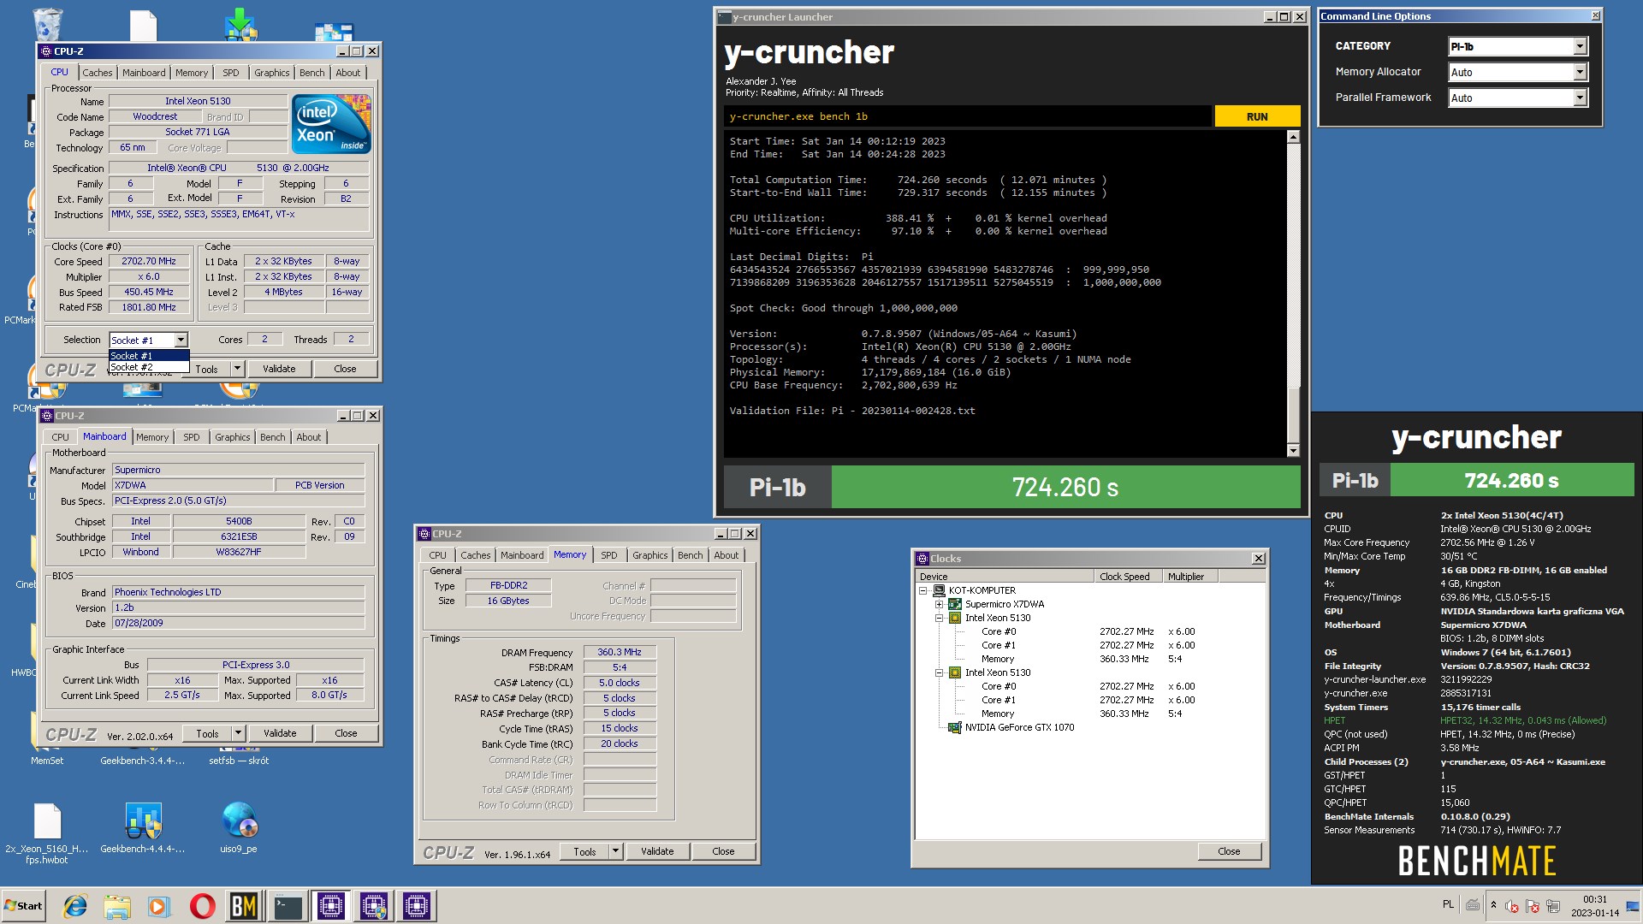The width and height of the screenshot is (1643, 924).
Task: Expand the Supermicro X7DWA tree node
Action: click(939, 604)
